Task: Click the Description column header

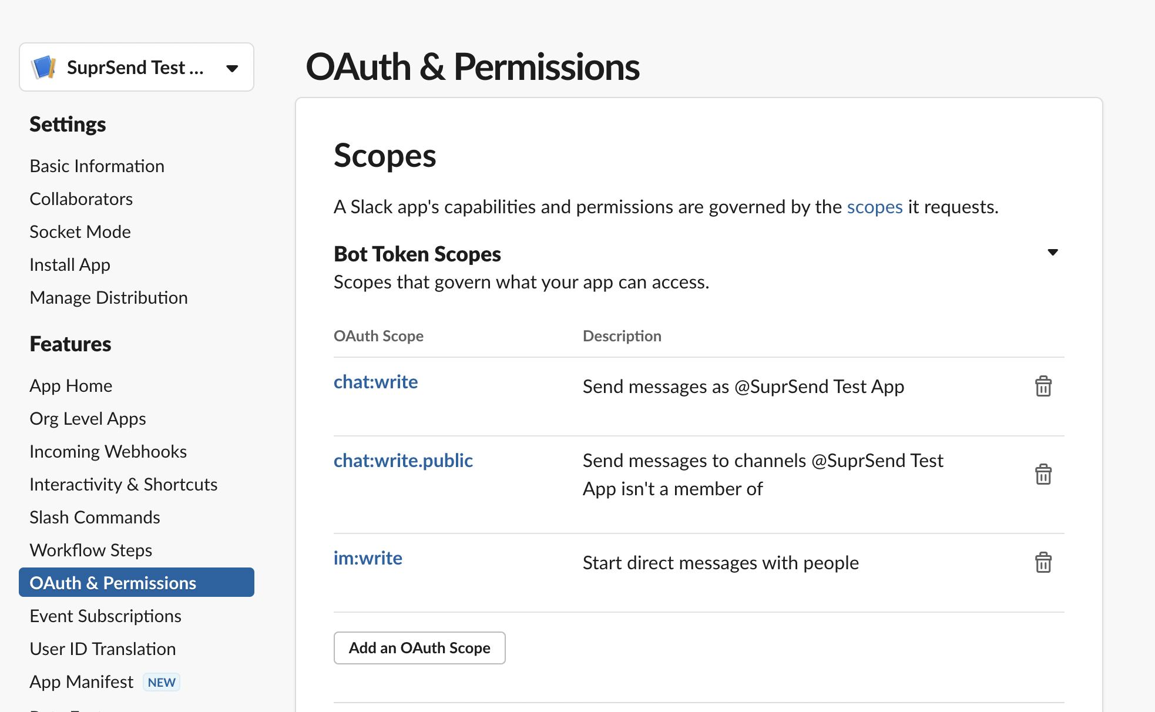Action: pos(622,336)
